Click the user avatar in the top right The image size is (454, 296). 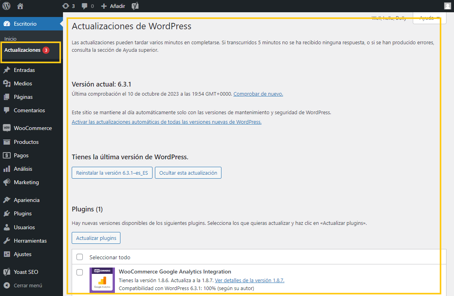tap(448, 6)
